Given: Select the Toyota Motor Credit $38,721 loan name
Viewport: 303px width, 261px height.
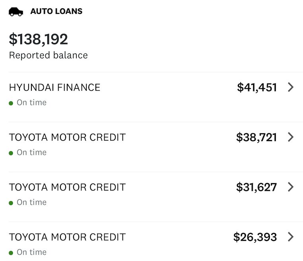Looking at the screenshot, I should pyautogui.click(x=68, y=137).
